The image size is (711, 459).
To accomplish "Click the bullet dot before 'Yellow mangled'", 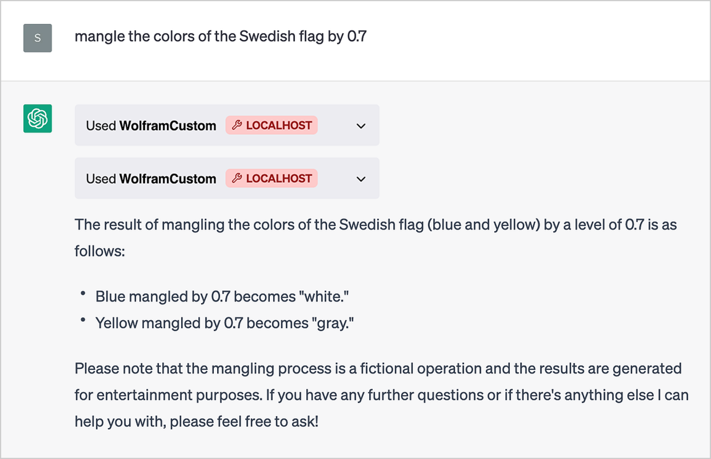I will click(x=83, y=320).
